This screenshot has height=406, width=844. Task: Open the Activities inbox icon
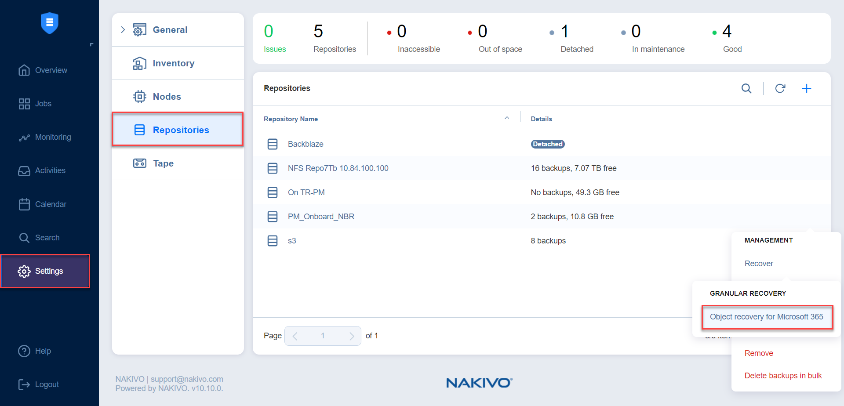tap(24, 171)
